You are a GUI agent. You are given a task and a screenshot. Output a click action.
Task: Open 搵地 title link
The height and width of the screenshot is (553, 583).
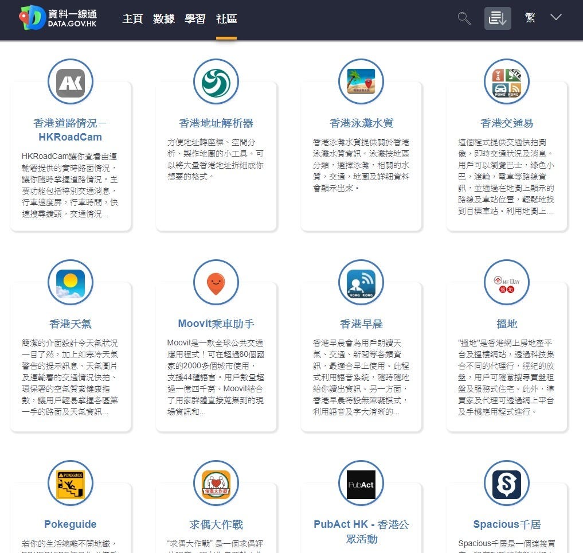coord(507,324)
